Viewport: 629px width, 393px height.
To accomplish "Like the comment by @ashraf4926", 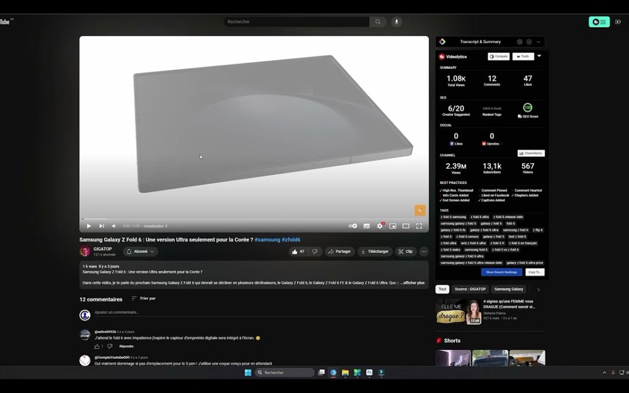I will click(97, 346).
